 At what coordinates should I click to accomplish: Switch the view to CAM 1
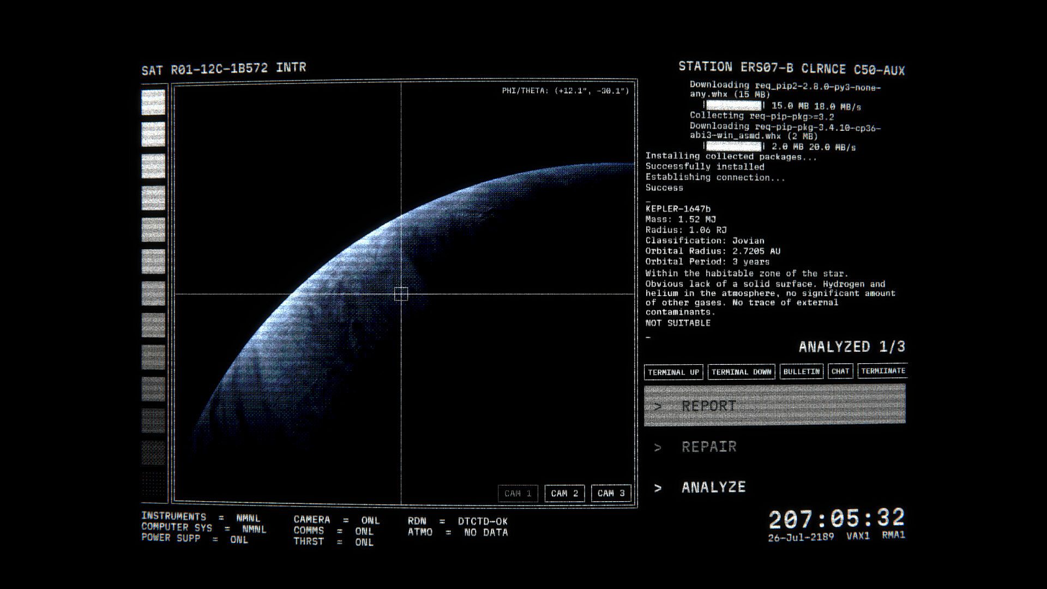[x=518, y=494]
